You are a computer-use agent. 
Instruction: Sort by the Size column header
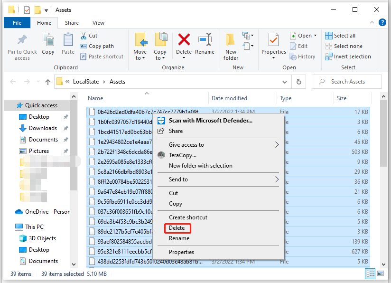342,98
